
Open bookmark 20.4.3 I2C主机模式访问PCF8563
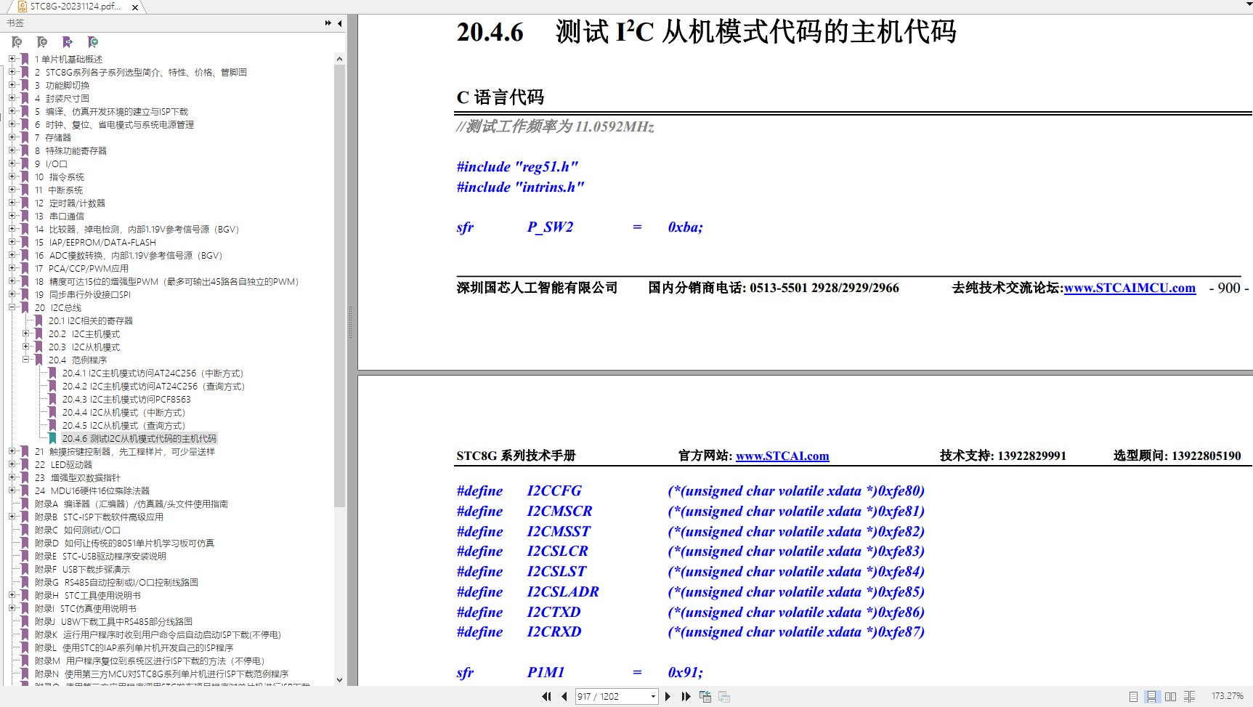[x=126, y=399]
